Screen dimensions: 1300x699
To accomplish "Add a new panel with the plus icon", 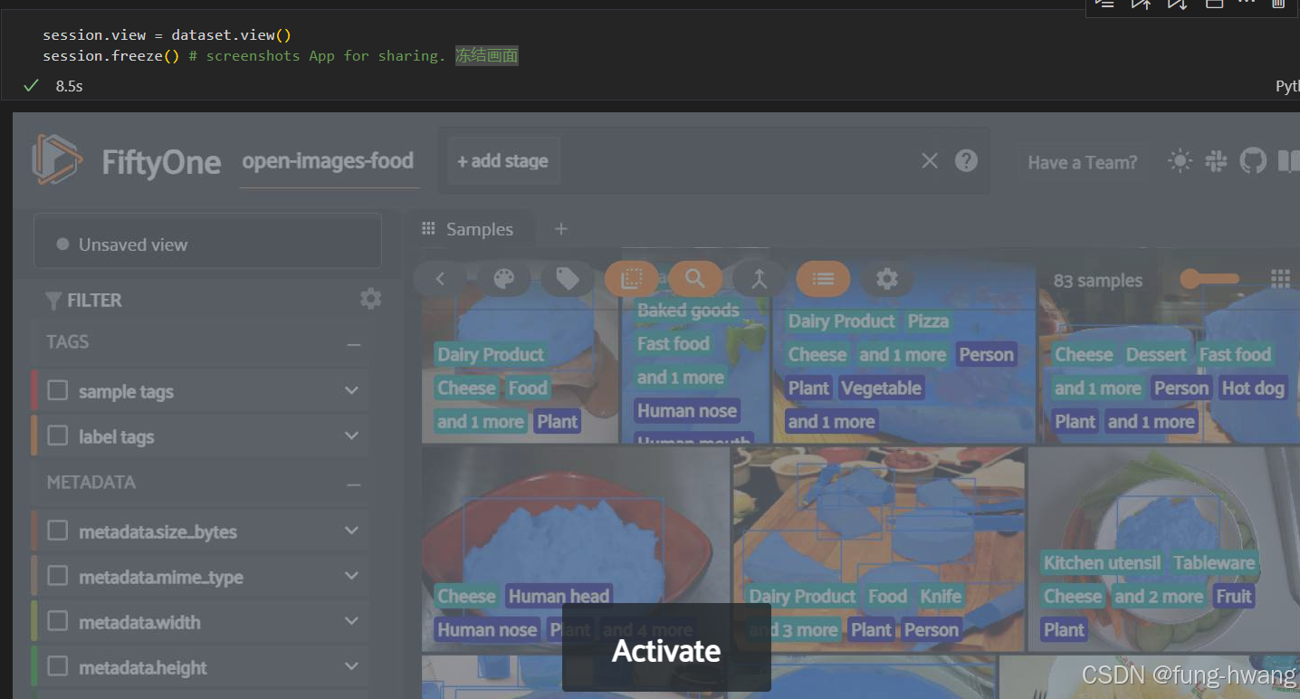I will pos(560,228).
